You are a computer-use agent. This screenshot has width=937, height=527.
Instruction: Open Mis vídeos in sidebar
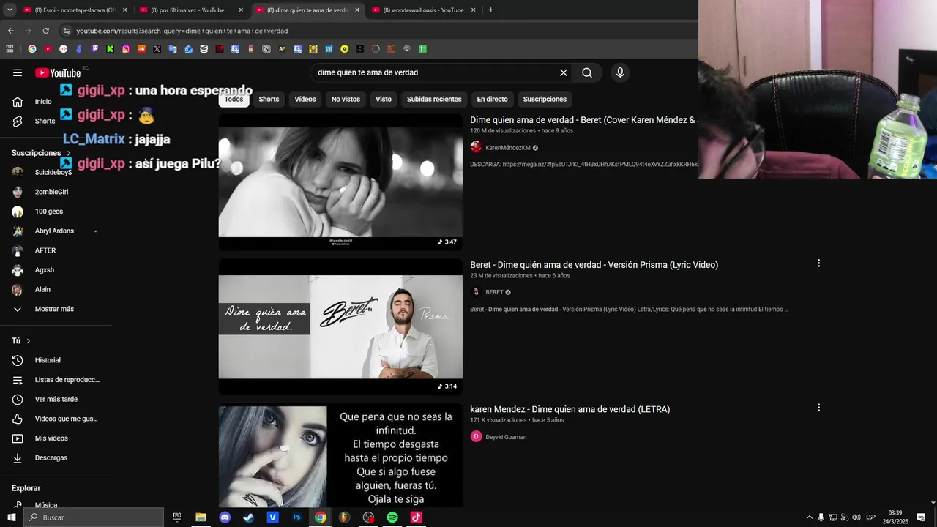[51, 438]
